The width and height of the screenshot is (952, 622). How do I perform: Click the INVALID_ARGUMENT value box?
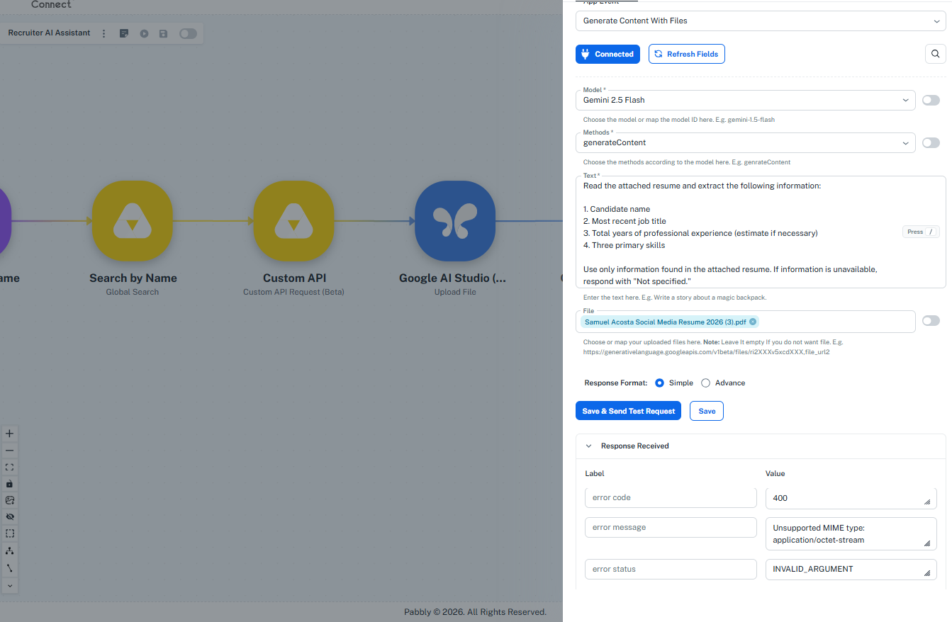pos(851,569)
